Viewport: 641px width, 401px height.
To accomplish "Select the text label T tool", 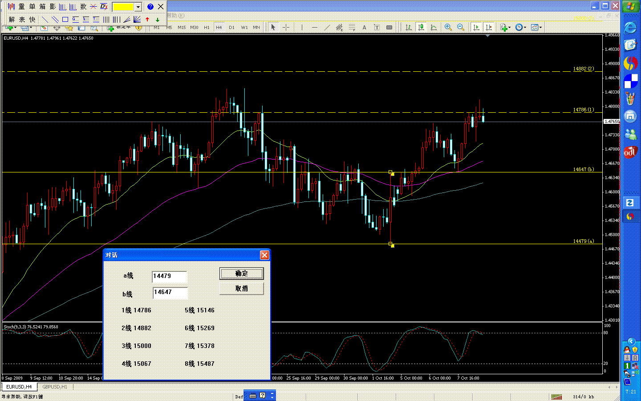I will tap(377, 28).
